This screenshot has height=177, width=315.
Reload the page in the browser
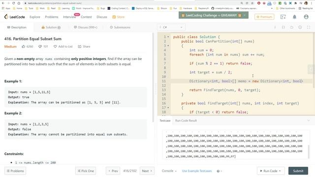pos(13,3)
